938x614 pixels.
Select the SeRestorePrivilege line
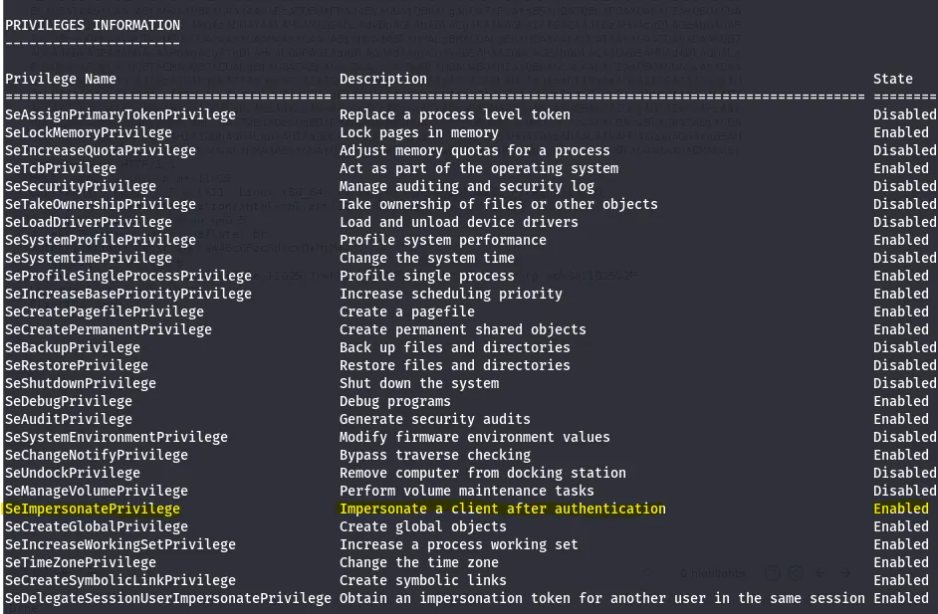(x=77, y=365)
